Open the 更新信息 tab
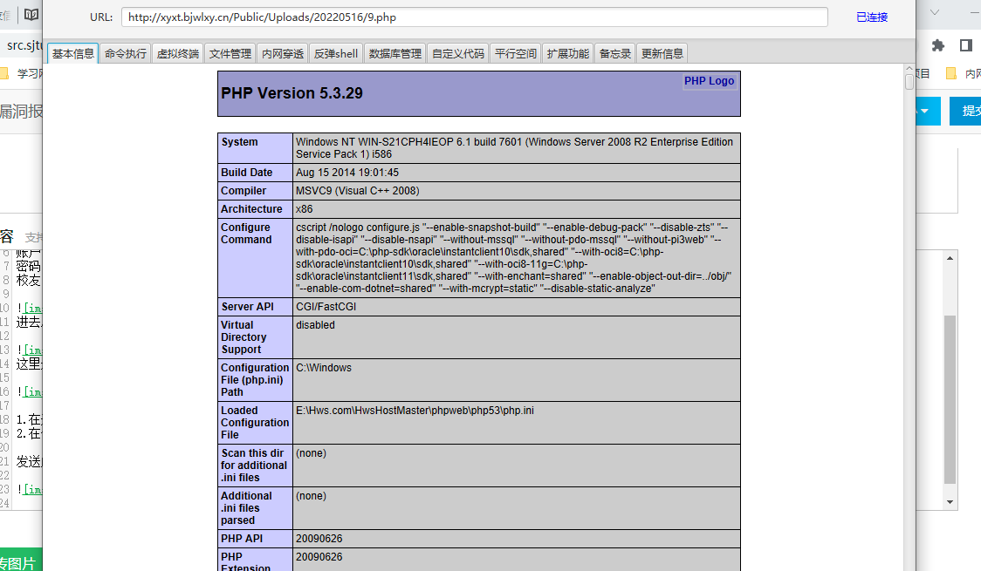This screenshot has height=571, width=981. [x=662, y=54]
